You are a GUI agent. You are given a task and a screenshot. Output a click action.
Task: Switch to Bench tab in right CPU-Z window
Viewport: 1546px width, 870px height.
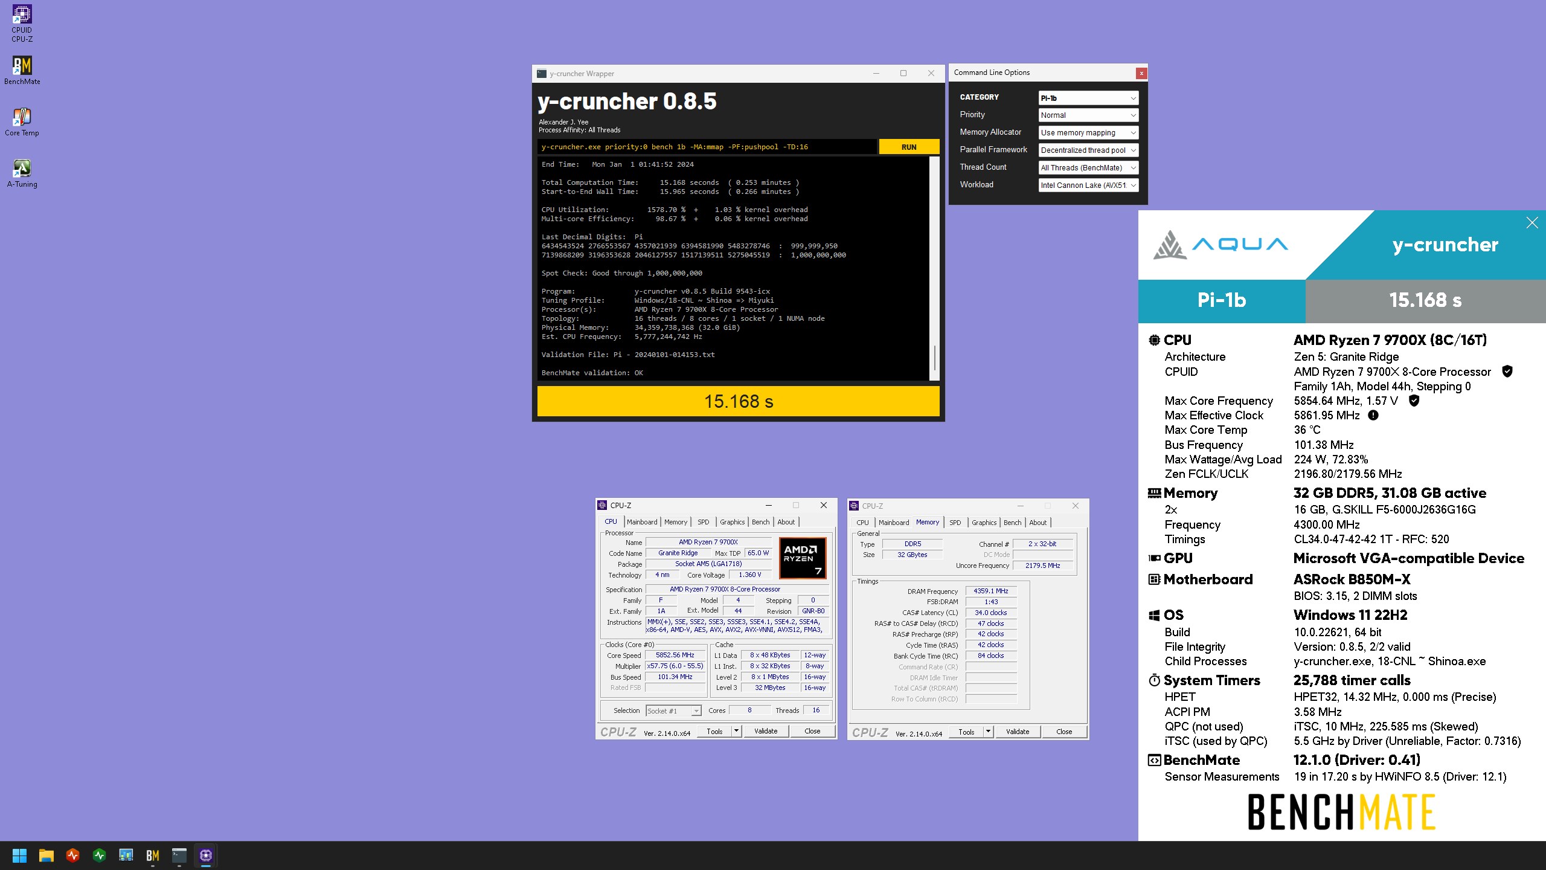(1013, 523)
